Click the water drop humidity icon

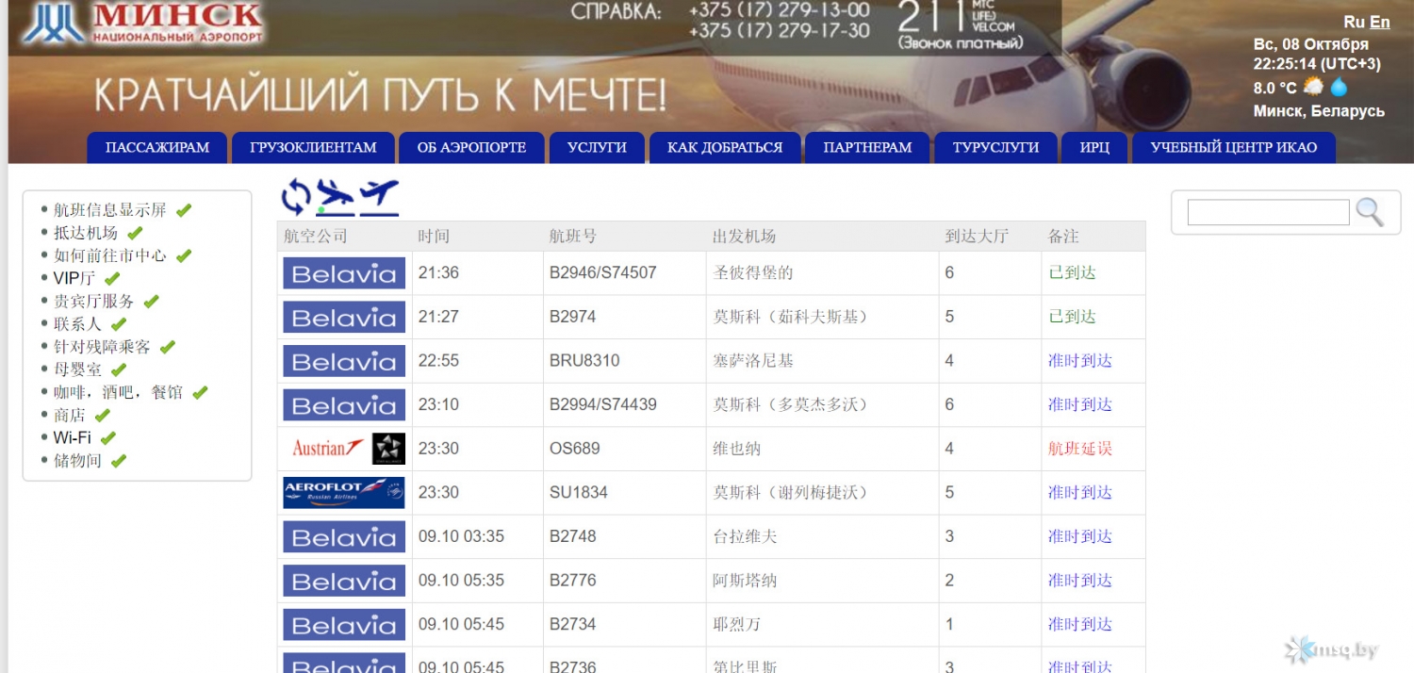point(1339,87)
